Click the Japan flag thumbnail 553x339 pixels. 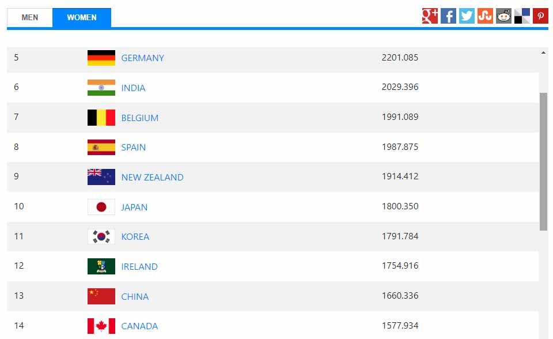pos(101,207)
